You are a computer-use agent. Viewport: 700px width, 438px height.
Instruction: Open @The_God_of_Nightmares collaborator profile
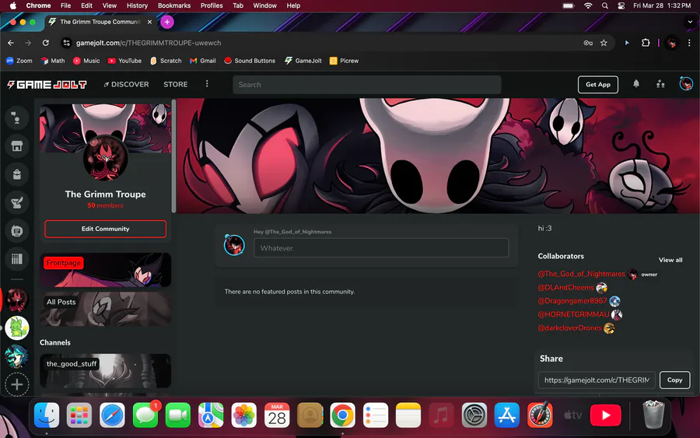(x=581, y=274)
